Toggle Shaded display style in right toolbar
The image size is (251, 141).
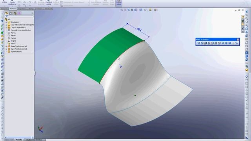[247, 56]
